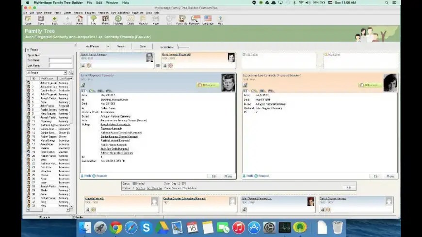Viewport: 422px width, 237px height.
Task: Select people list row 21, "Ethel"
Action: click(x=49, y=160)
